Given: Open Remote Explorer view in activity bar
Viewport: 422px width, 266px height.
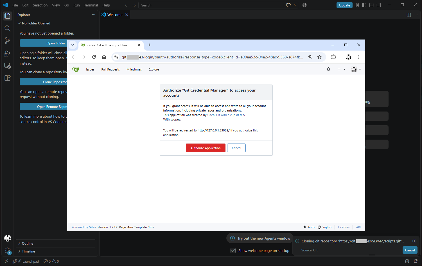Looking at the screenshot, I should (8, 66).
